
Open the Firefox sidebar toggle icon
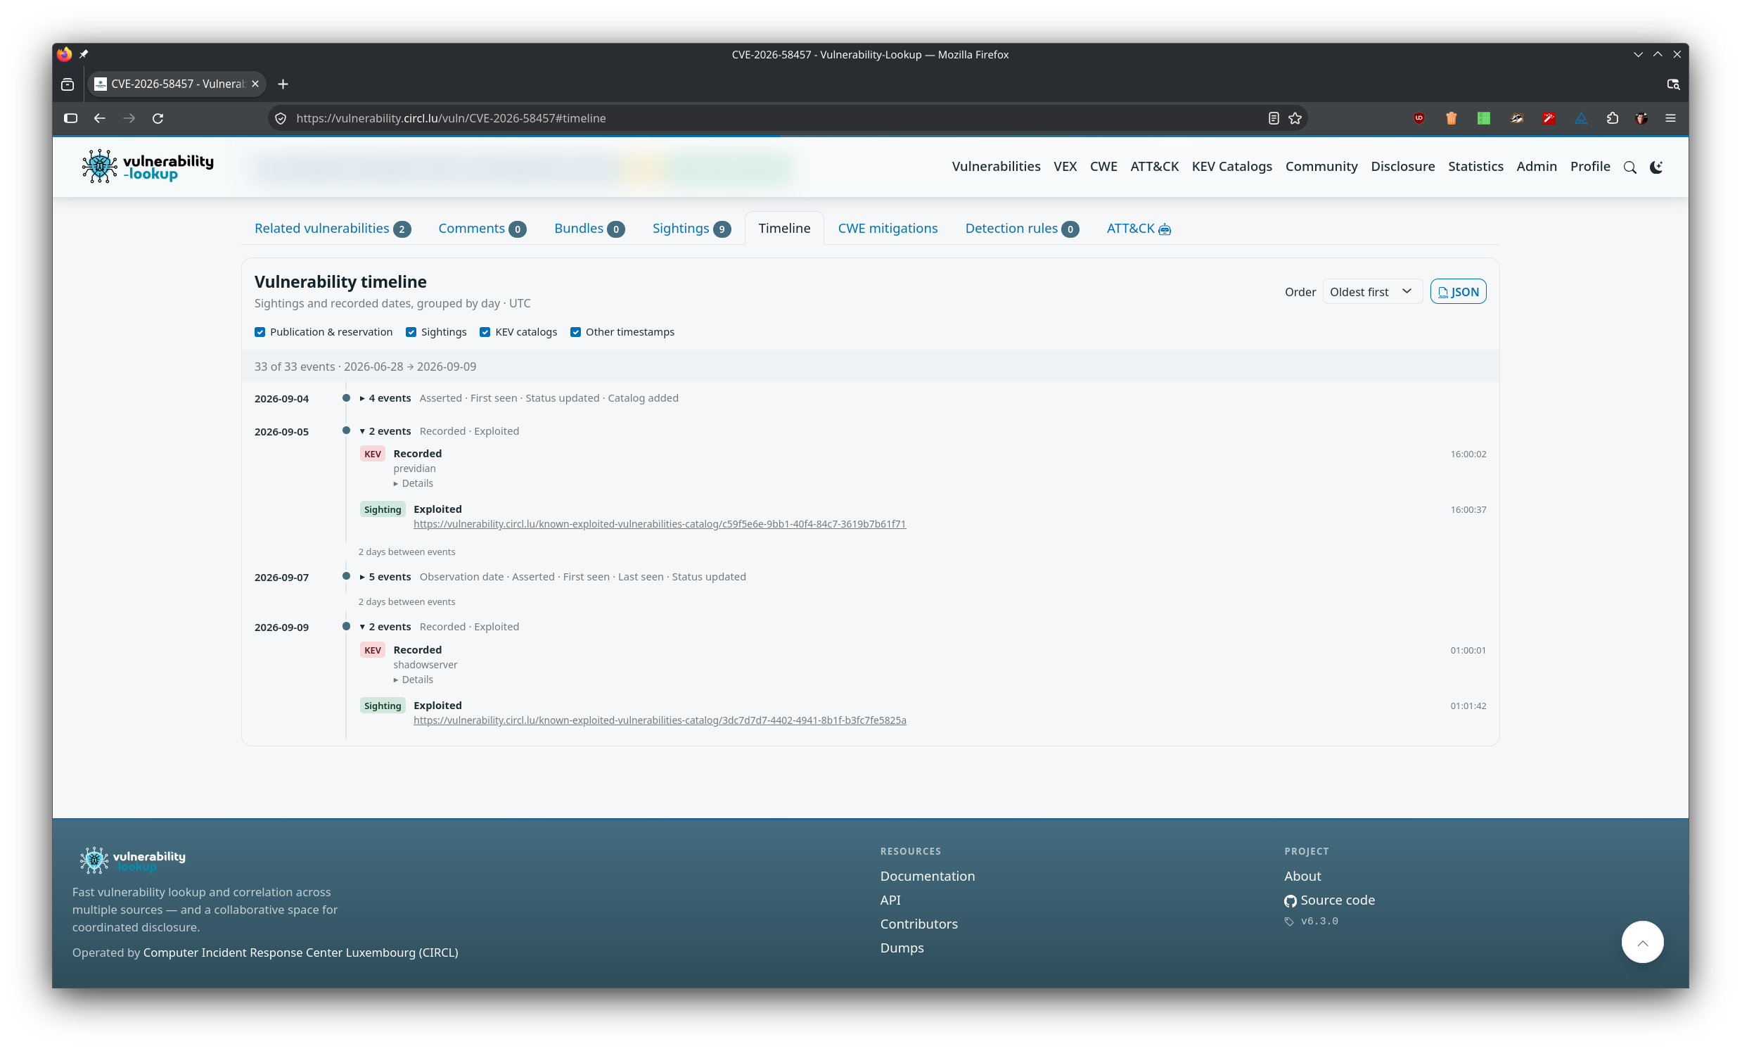[x=71, y=118]
